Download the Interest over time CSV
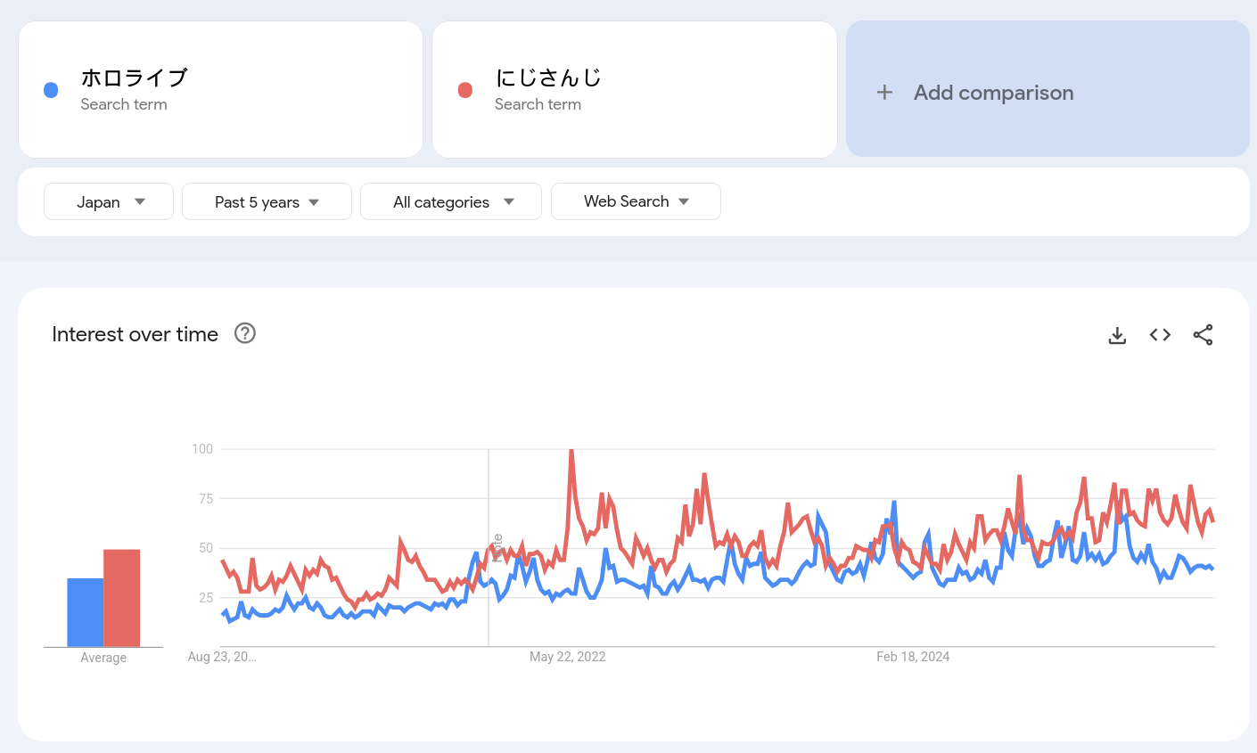This screenshot has width=1257, height=753. click(1117, 335)
